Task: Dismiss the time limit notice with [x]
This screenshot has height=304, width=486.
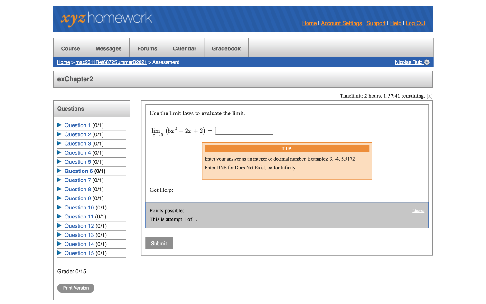Action: click(430, 96)
